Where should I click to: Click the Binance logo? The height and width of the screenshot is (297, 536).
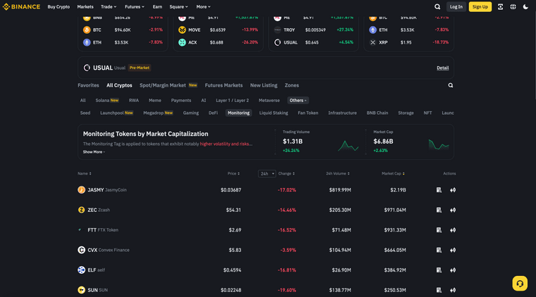(21, 7)
